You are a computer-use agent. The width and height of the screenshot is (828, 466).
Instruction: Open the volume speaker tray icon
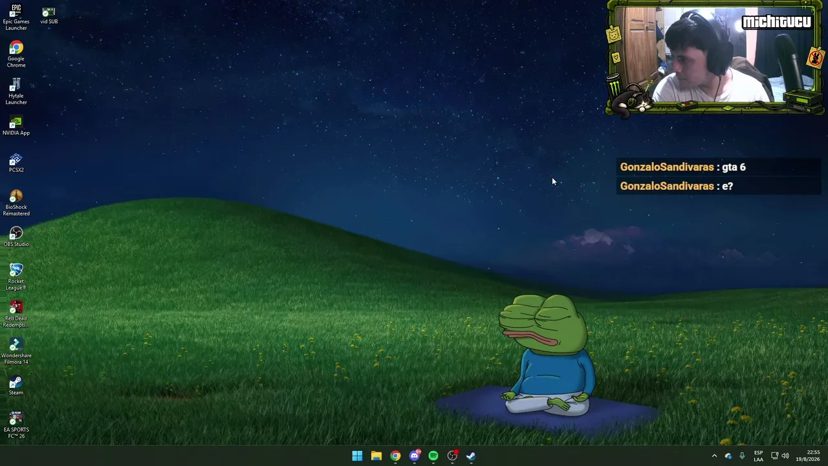[785, 456]
